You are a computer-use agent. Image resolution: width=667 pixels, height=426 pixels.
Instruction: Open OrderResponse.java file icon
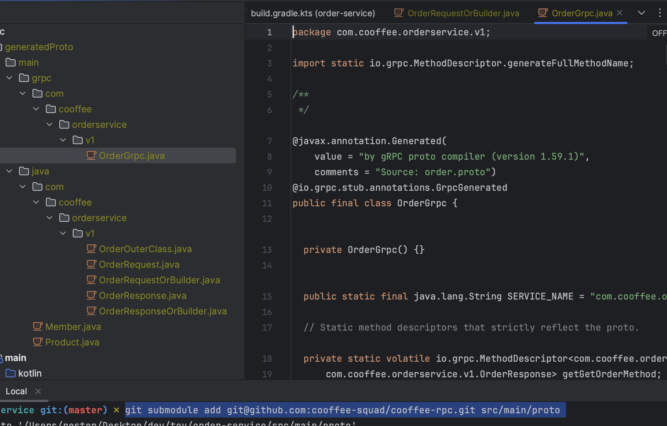click(92, 295)
